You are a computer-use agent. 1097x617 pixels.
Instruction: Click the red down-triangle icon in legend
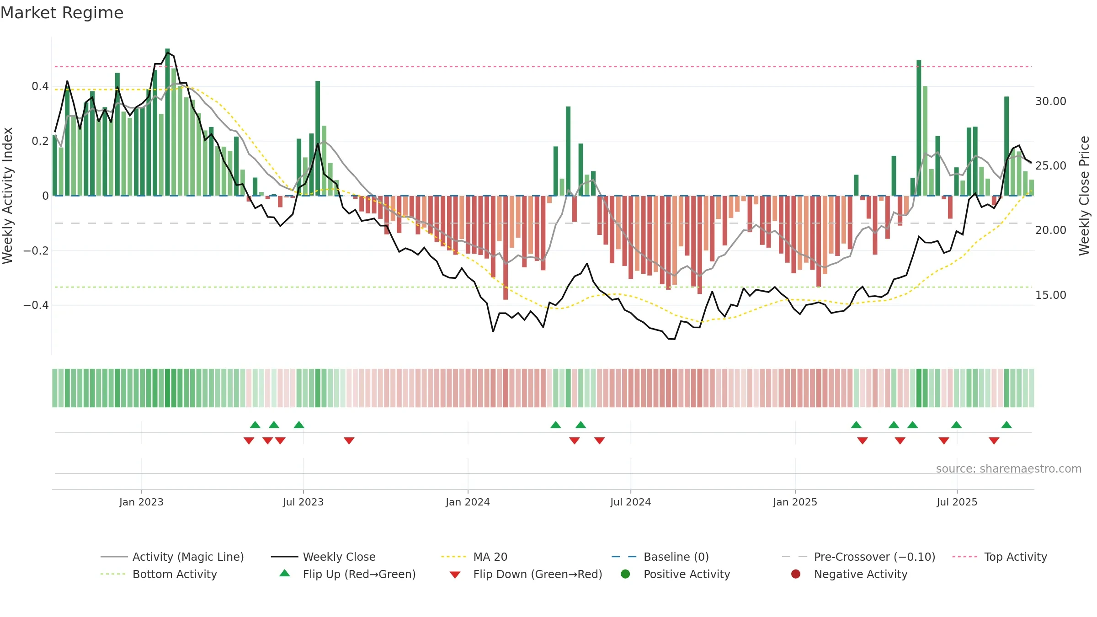click(x=455, y=575)
